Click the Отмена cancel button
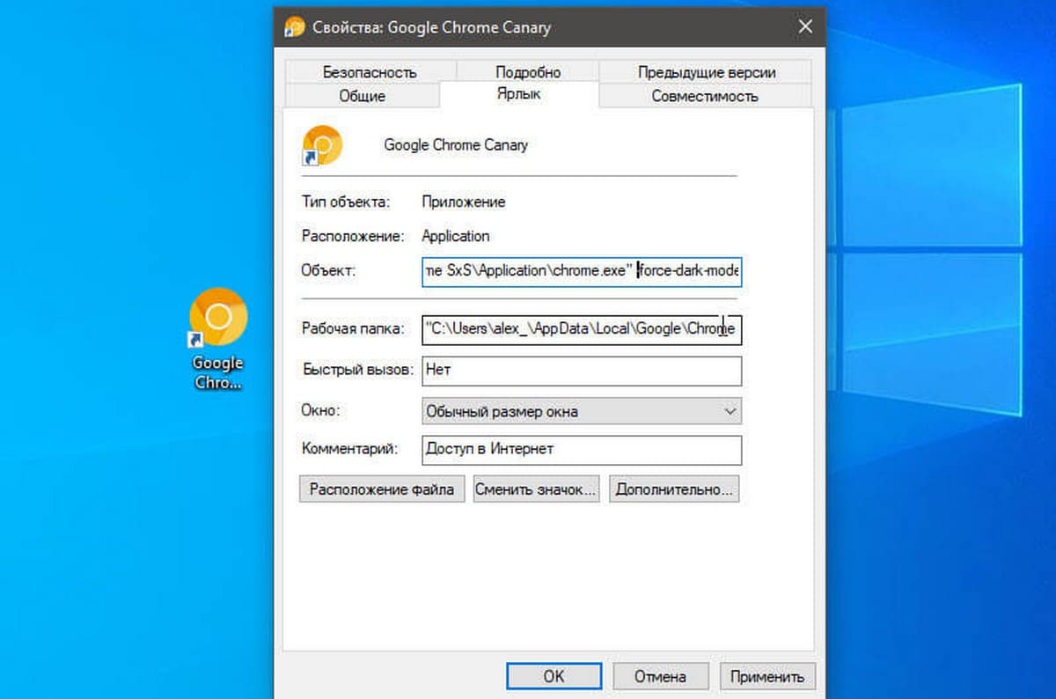 [x=661, y=676]
